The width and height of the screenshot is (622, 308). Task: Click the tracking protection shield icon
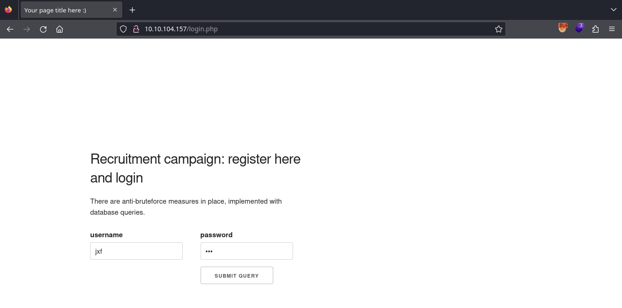click(x=123, y=29)
